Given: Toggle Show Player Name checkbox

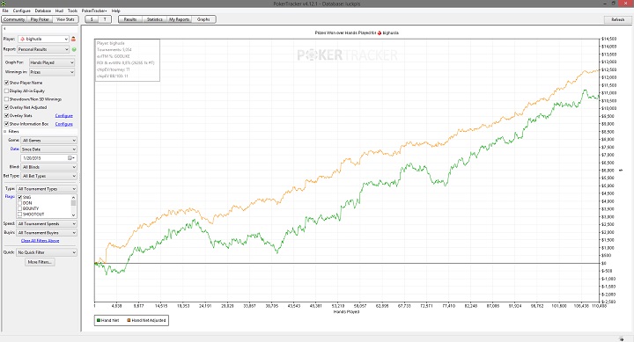Looking at the screenshot, I should click(x=6, y=83).
